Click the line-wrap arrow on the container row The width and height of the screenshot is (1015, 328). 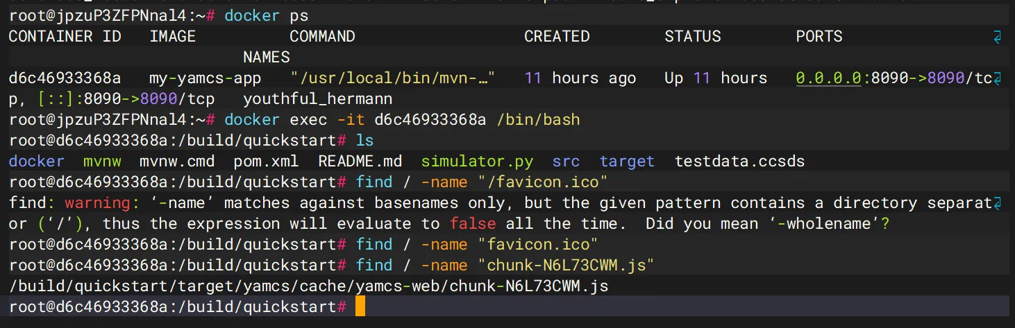[998, 78]
